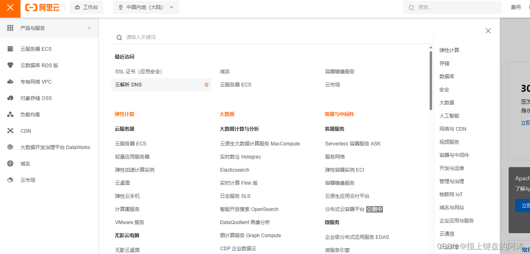Open 智能开放搜索 OpenSearch
The height and width of the screenshot is (254, 530).
tap(249, 209)
